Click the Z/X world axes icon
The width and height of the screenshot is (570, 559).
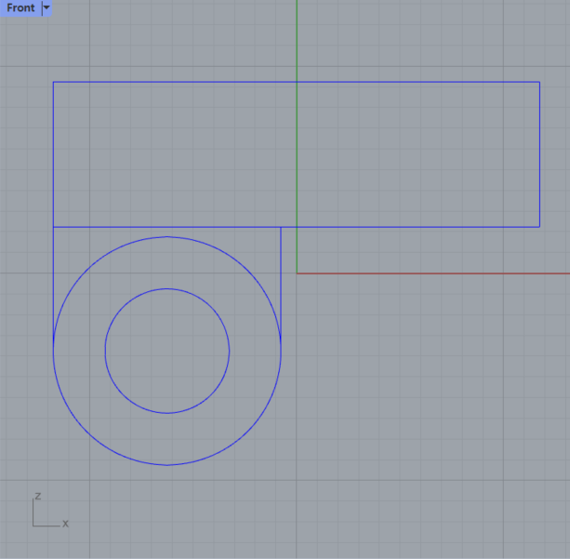pyautogui.click(x=50, y=511)
